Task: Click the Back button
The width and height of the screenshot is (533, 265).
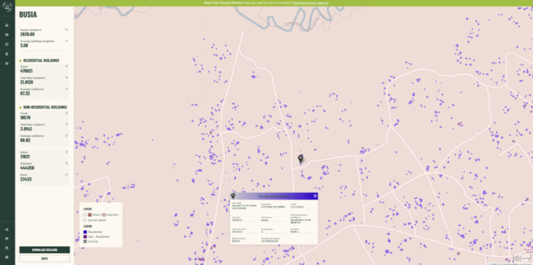Action: [x=44, y=259]
